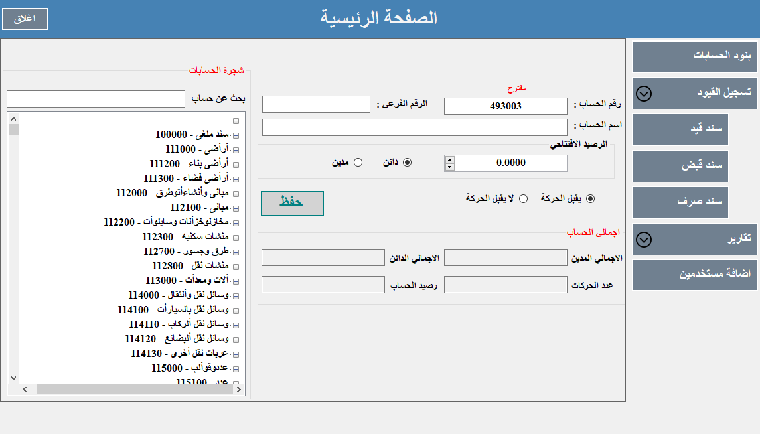Expand the 100000 سند ملغى node
760x434 pixels.
pyautogui.click(x=236, y=135)
